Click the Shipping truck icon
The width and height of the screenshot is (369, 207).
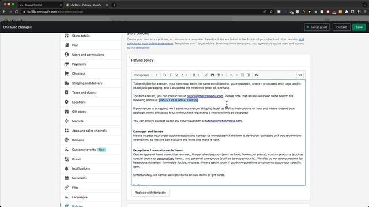[67, 83]
